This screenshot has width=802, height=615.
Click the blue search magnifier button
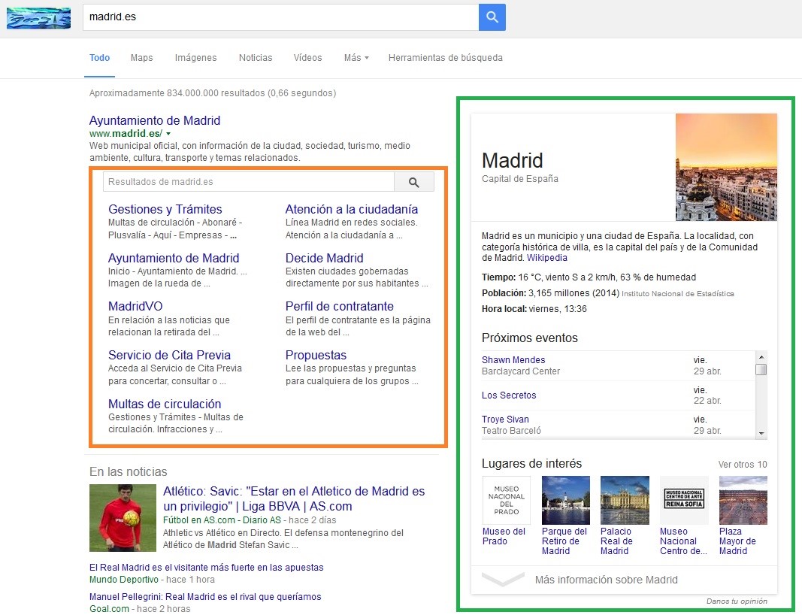(492, 17)
